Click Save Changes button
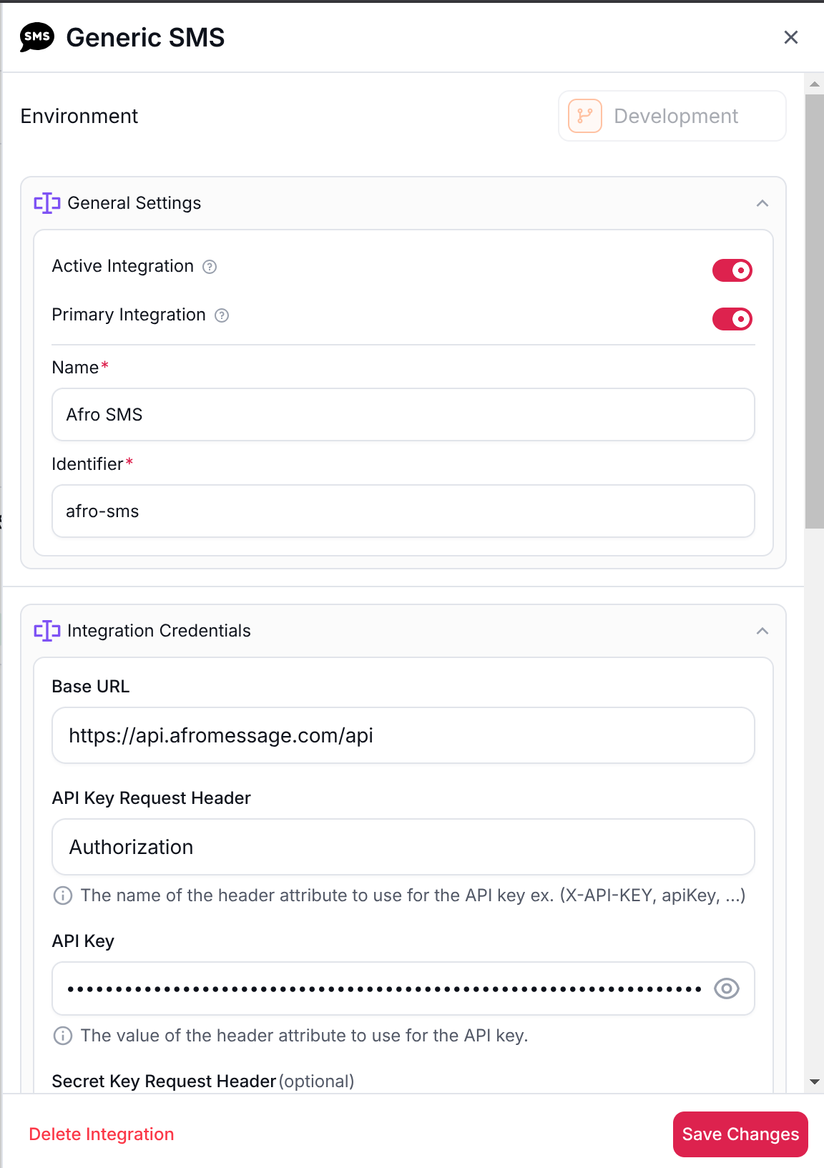 (x=740, y=1134)
